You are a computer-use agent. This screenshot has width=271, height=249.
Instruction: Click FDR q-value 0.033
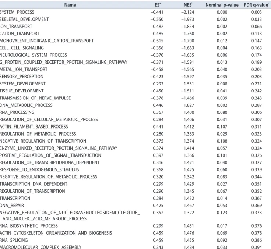click(x=257, y=20)
